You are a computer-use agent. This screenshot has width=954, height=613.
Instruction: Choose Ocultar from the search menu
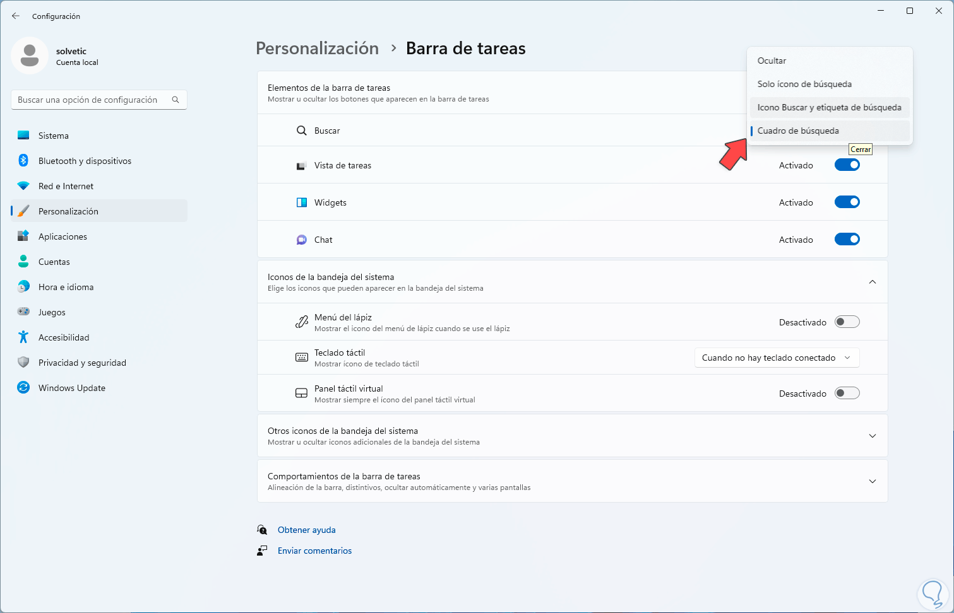tap(772, 61)
